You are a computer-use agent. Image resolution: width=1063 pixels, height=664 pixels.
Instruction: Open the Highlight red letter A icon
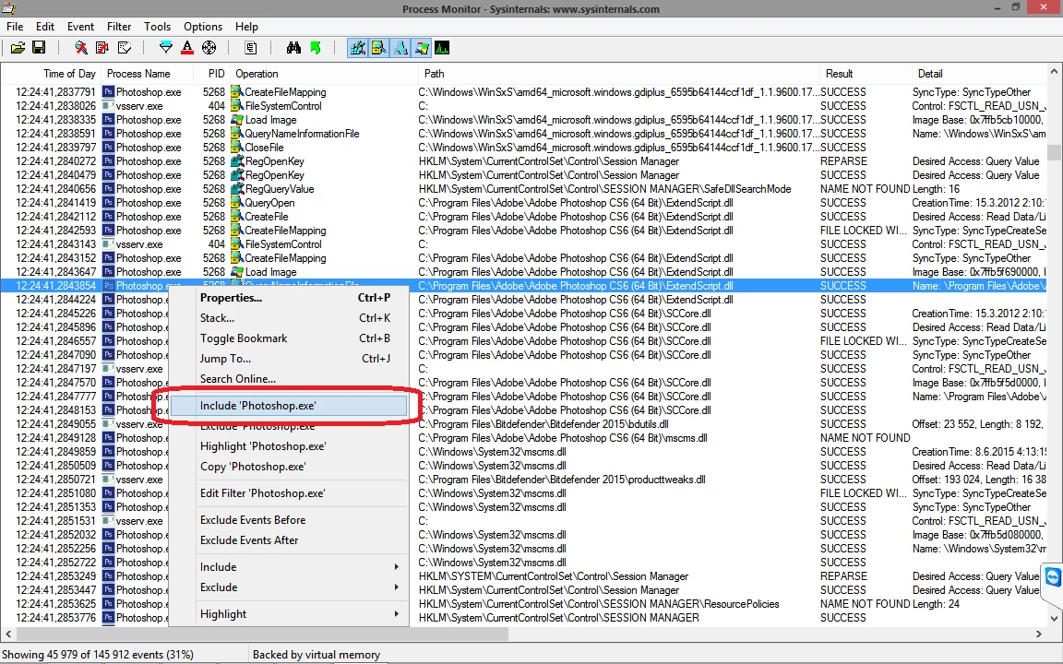(187, 47)
